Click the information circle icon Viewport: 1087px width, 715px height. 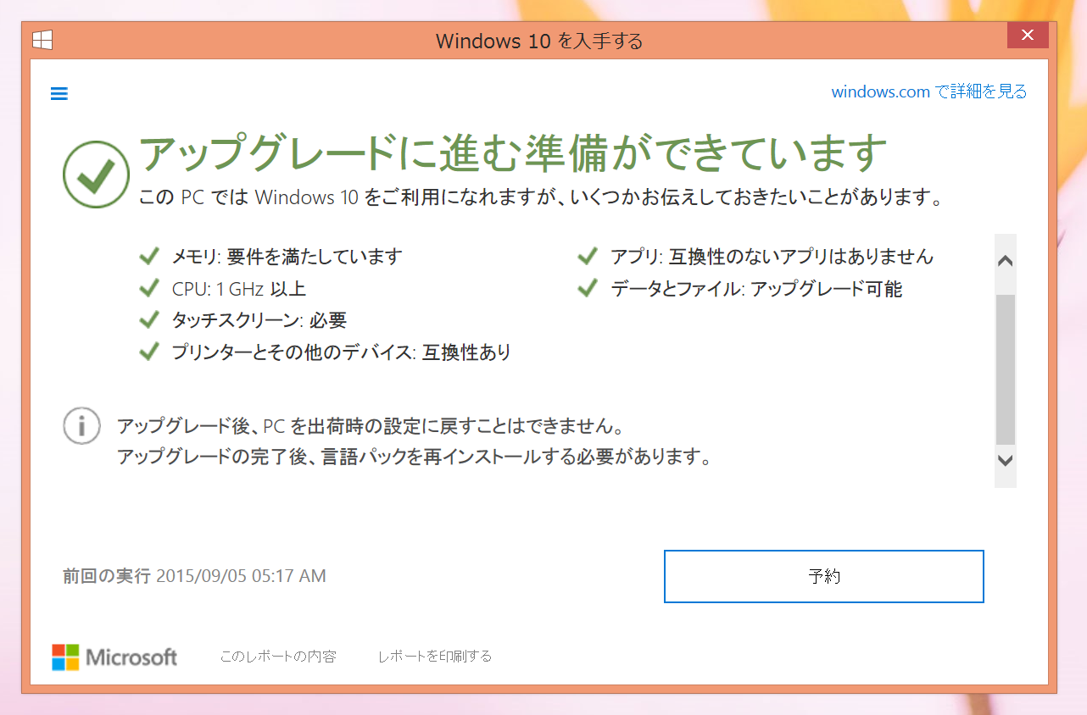82,425
